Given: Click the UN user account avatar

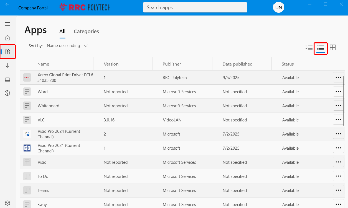Looking at the screenshot, I should pos(278,7).
